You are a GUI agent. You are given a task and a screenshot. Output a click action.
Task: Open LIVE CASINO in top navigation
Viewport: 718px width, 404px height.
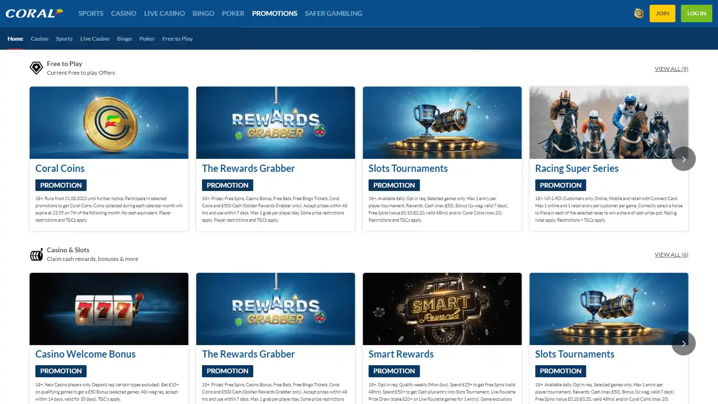164,13
